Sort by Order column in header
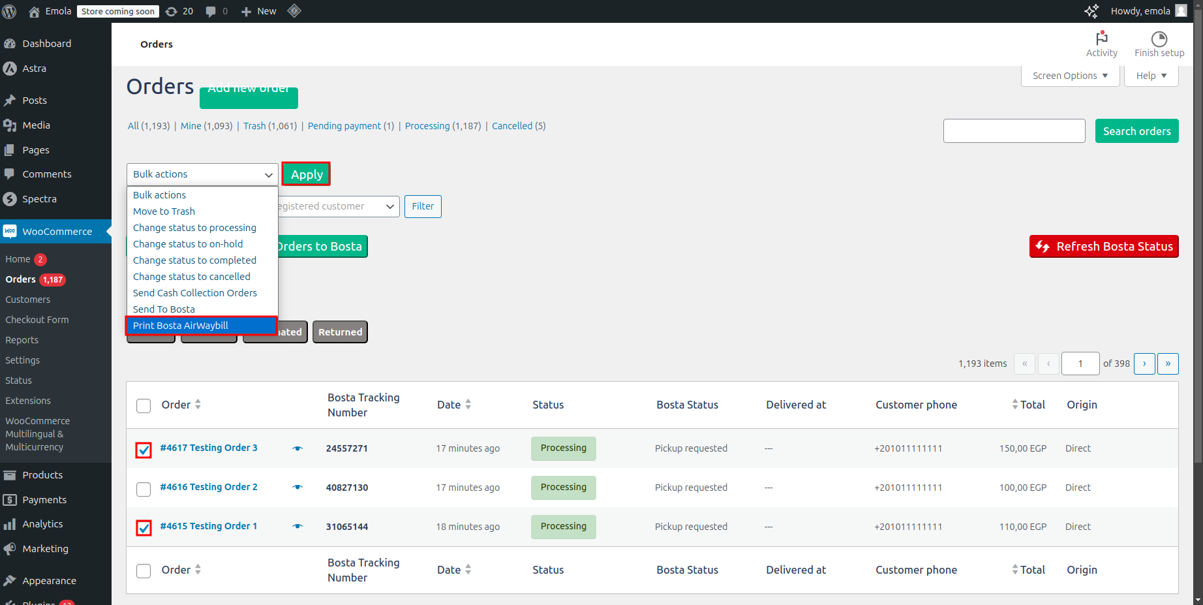1203x605 pixels. click(181, 405)
